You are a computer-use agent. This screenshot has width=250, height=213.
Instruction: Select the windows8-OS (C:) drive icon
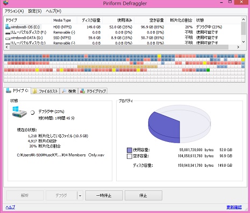coord(8,27)
